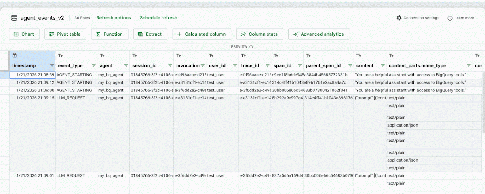The height and width of the screenshot is (194, 485).
Task: Click the agent column text type icon
Action: [x=102, y=55]
